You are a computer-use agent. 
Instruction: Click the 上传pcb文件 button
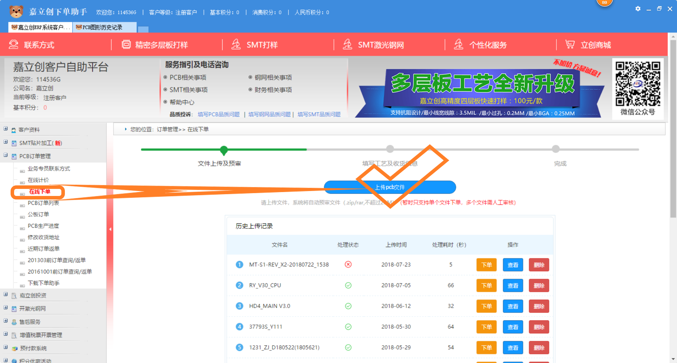[390, 187]
